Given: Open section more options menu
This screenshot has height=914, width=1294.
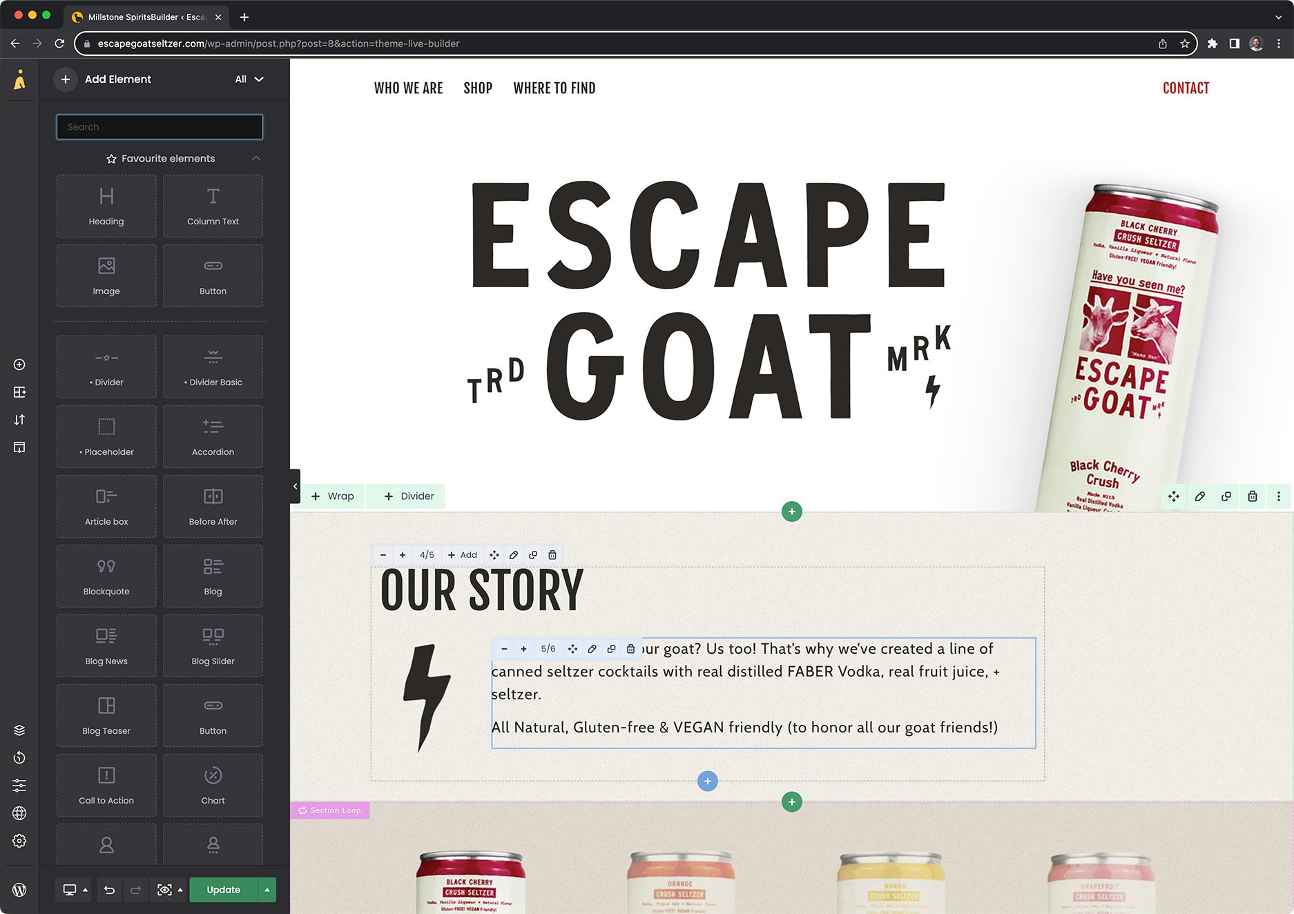Looking at the screenshot, I should tap(1279, 496).
